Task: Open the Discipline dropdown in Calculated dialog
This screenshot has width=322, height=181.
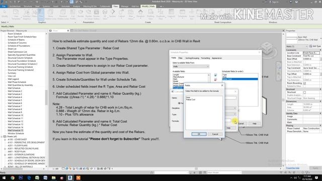Action: (x=234, y=108)
